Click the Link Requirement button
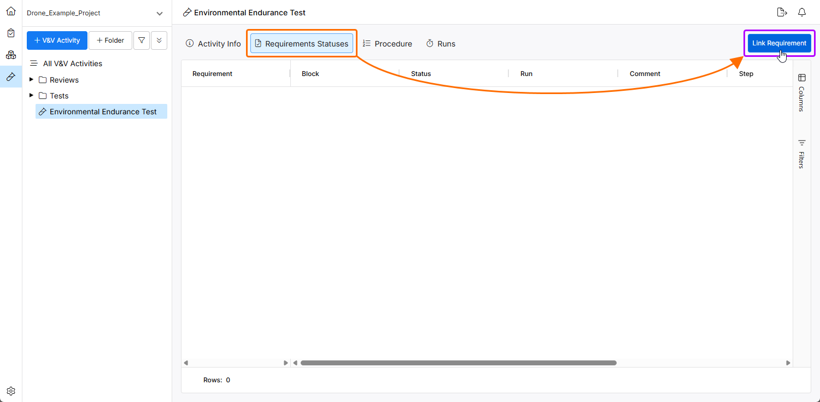The image size is (820, 402). click(x=779, y=43)
